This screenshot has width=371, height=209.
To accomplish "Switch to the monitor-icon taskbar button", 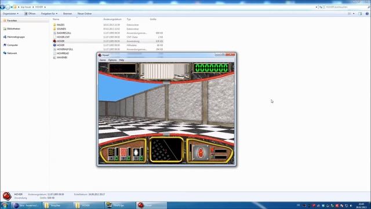I will [120, 206].
